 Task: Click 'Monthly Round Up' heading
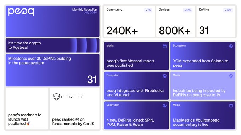click(x=85, y=10)
